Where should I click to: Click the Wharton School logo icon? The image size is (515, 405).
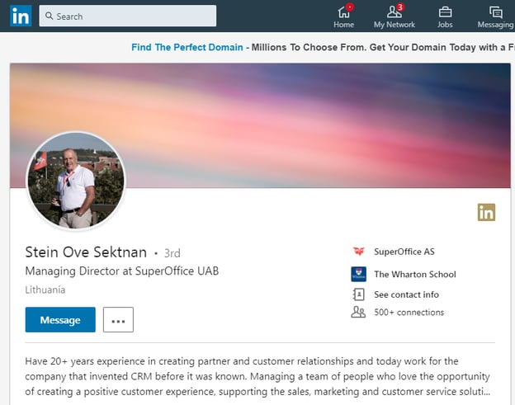coord(358,274)
